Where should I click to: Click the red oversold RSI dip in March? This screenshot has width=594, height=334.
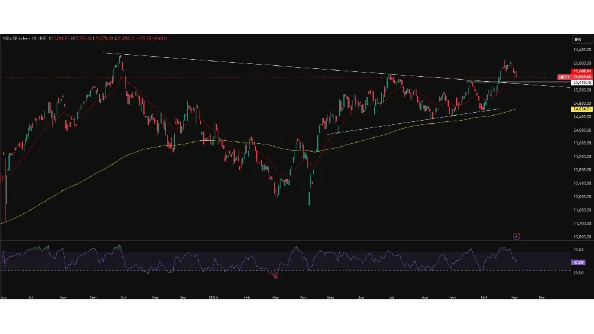[x=276, y=275]
